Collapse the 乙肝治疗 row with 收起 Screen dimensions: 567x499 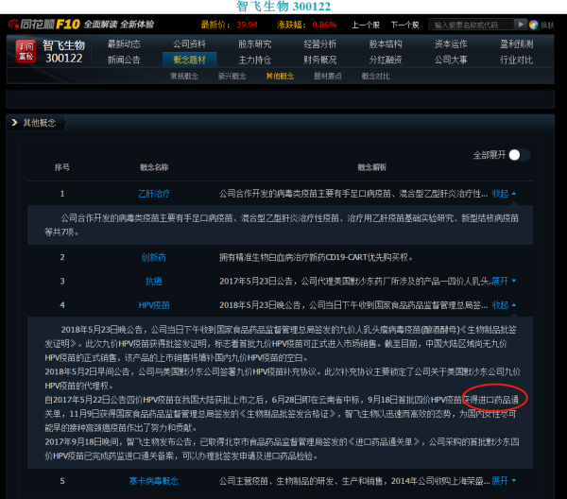point(504,194)
